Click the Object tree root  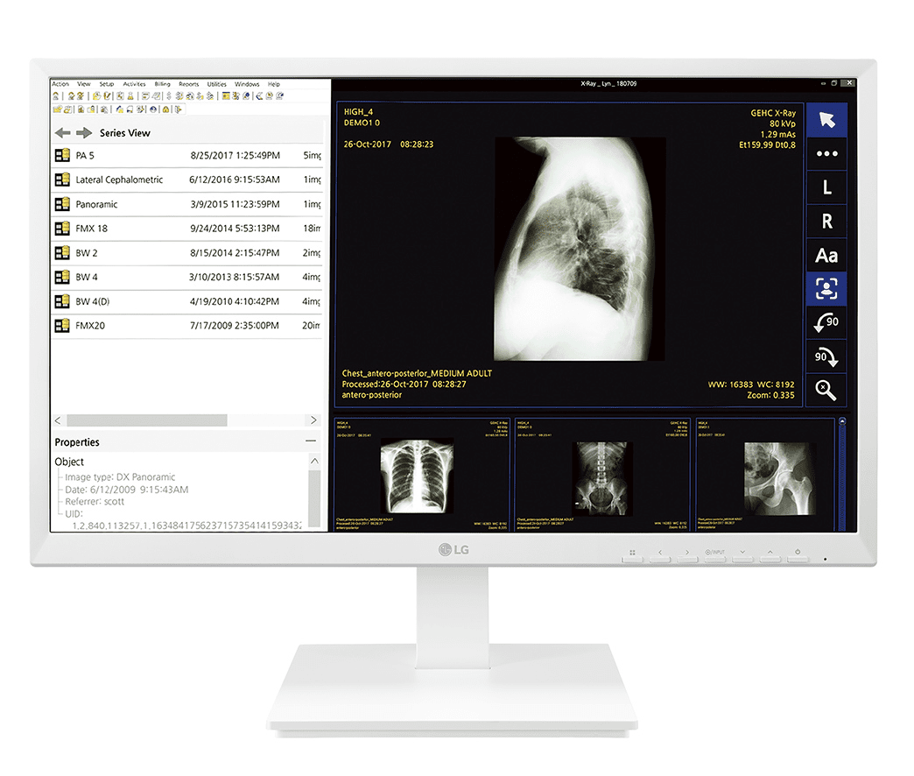click(x=69, y=462)
